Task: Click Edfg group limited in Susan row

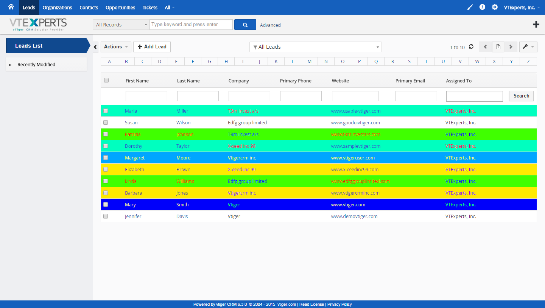Action: [247, 122]
